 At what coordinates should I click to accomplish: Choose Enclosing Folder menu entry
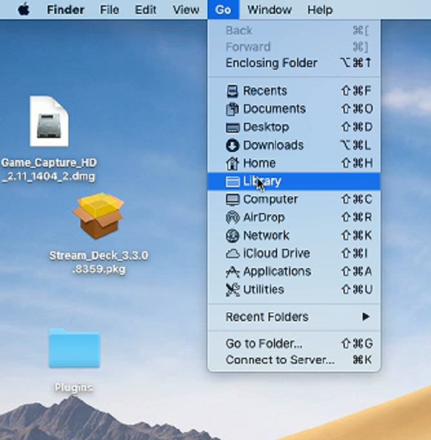(294, 63)
